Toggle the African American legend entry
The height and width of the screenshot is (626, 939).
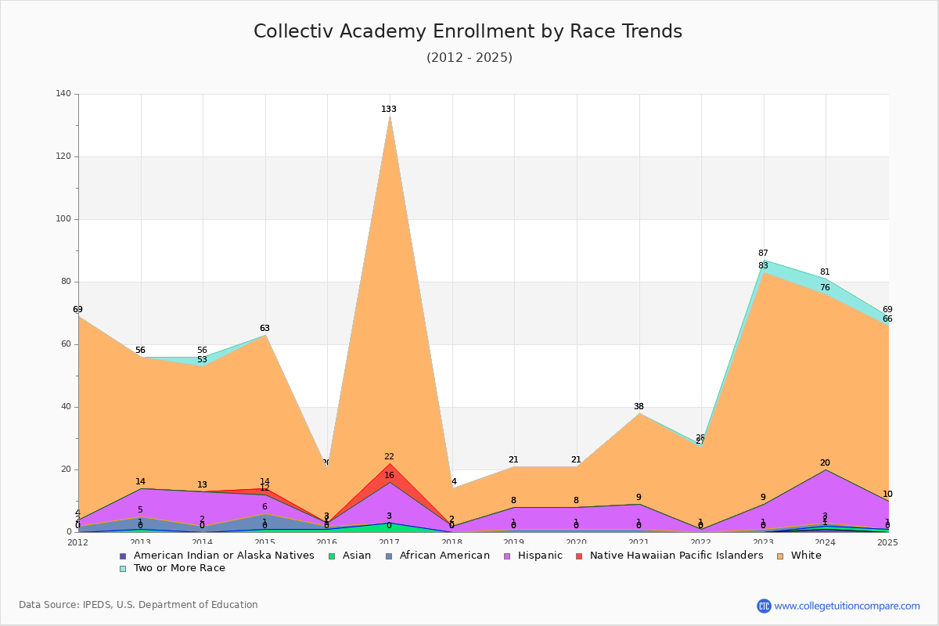click(437, 556)
